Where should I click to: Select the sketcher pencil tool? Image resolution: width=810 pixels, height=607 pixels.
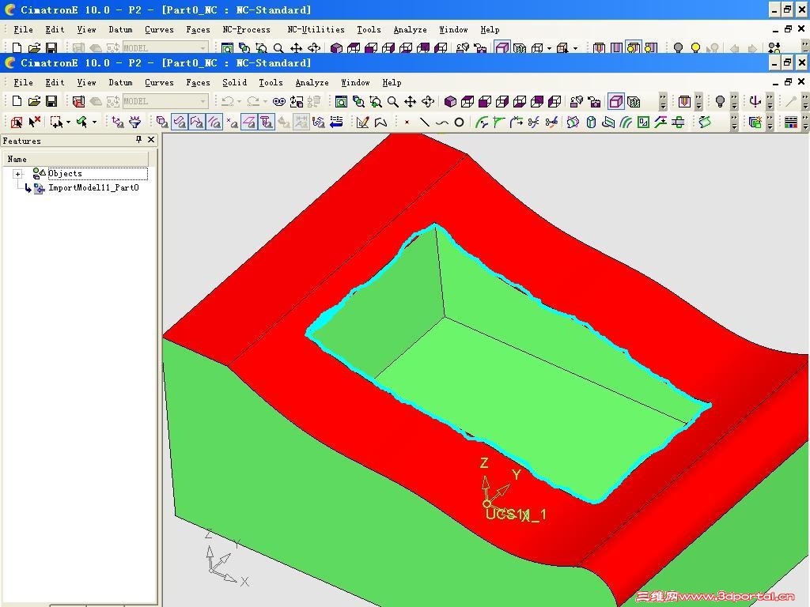pos(362,123)
